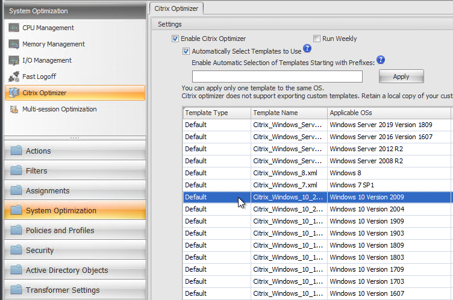Enable the Run Weekly checkbox
The width and height of the screenshot is (453, 300).
(x=317, y=39)
